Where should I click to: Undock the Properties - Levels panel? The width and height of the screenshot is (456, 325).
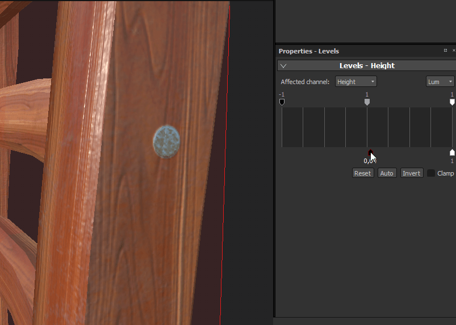[x=445, y=51]
